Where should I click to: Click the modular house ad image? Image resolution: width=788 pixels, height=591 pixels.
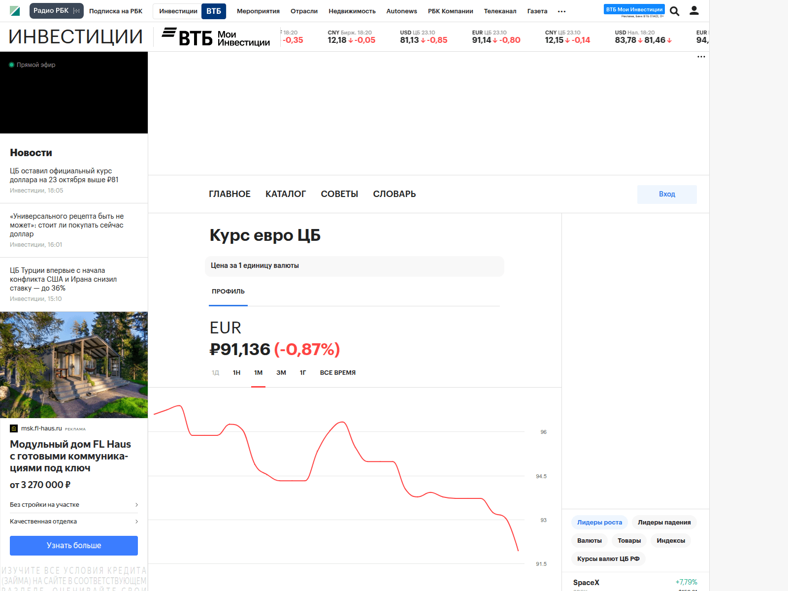(74, 365)
